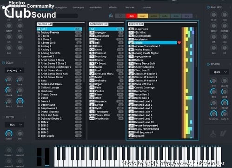Toggle the Filter section power icon
232x168 pixels.
pos(3,117)
